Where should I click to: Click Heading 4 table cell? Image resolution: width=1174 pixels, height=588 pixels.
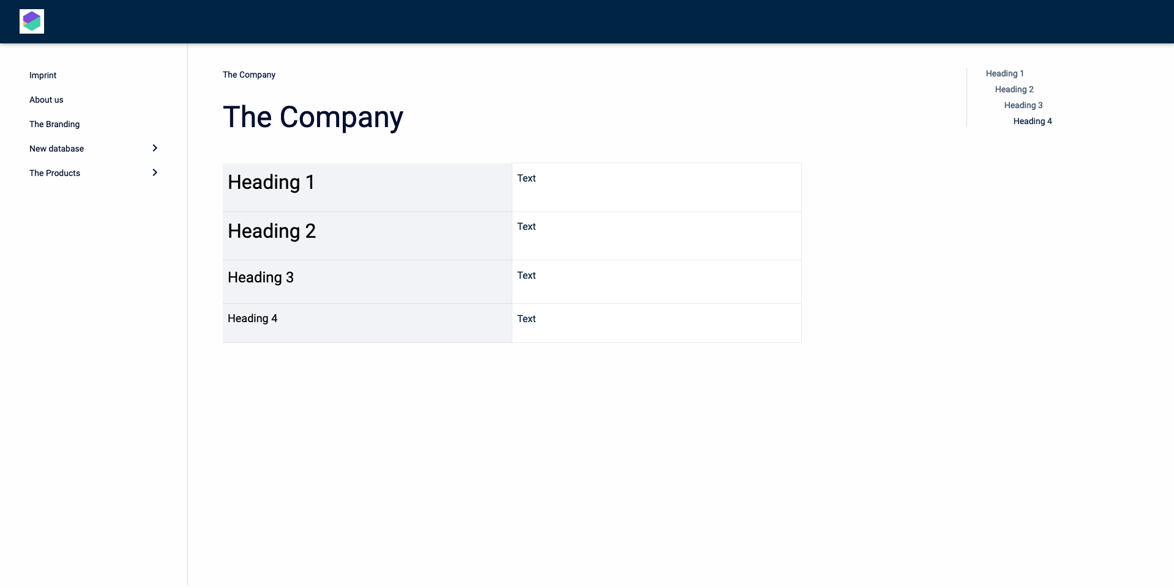coord(252,318)
